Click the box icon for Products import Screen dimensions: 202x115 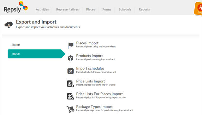(x=70, y=58)
